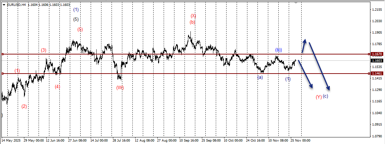Screen dimensions: 385x144
Task: Click the 1.0790 price axis value
Action: [x=377, y=136]
